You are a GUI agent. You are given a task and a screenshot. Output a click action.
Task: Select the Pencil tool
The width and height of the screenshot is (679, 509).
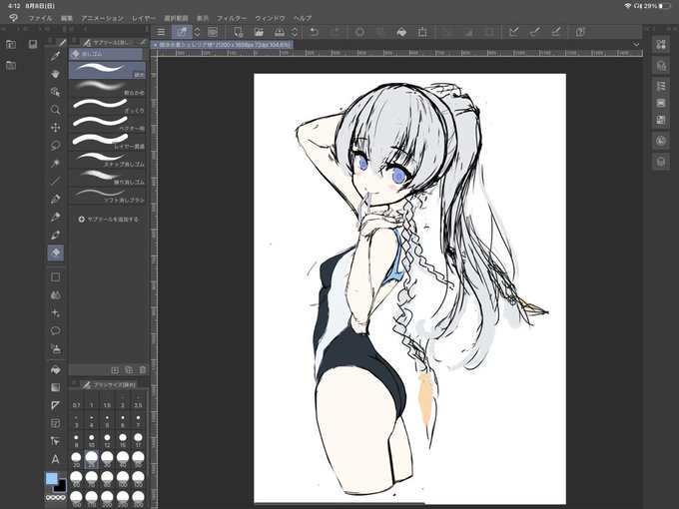[56, 217]
